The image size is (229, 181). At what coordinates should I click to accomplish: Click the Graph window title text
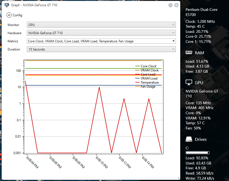34,5
